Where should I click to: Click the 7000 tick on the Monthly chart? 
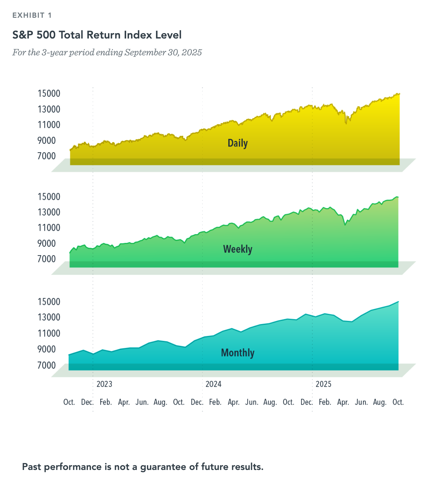click(x=47, y=365)
